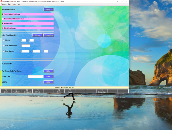172x130 pixels.
Task: Click the F2 PartsName function key
Action: click(x=17, y=91)
